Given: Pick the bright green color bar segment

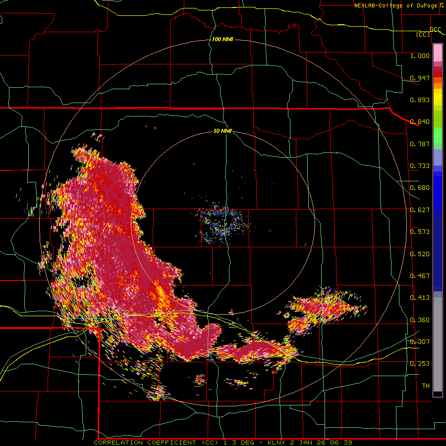Looking at the screenshot, I should point(438,135).
